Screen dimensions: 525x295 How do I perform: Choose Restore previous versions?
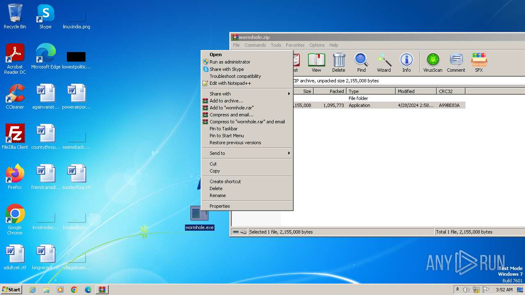tap(247, 143)
